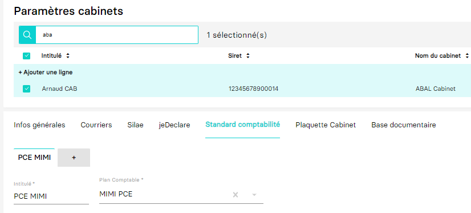Go to the Silae tab
Screen dimensions: 471x213
click(136, 125)
